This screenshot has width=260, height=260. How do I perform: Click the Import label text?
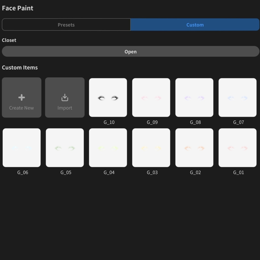tap(65, 108)
